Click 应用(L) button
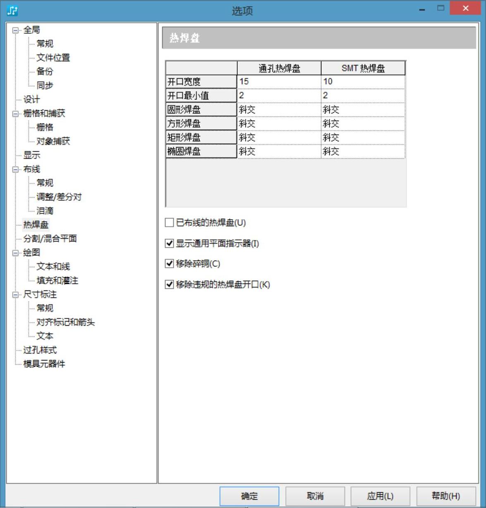Screen dimensions: 486x508 [x=380, y=496]
